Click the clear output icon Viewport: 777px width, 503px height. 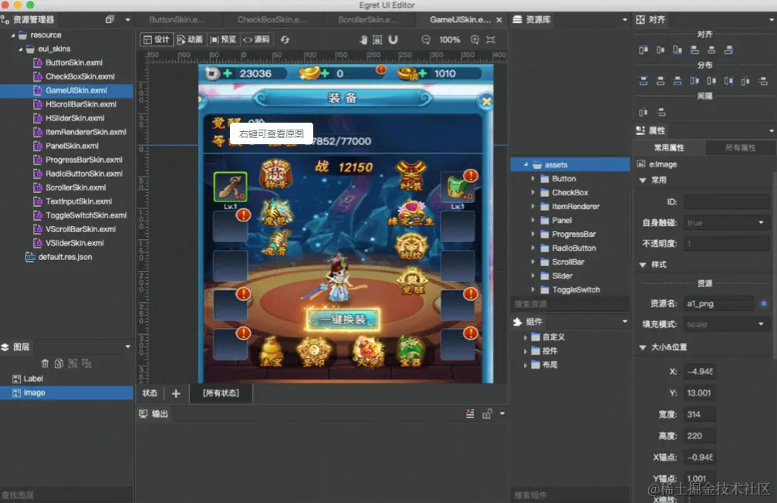click(x=470, y=414)
